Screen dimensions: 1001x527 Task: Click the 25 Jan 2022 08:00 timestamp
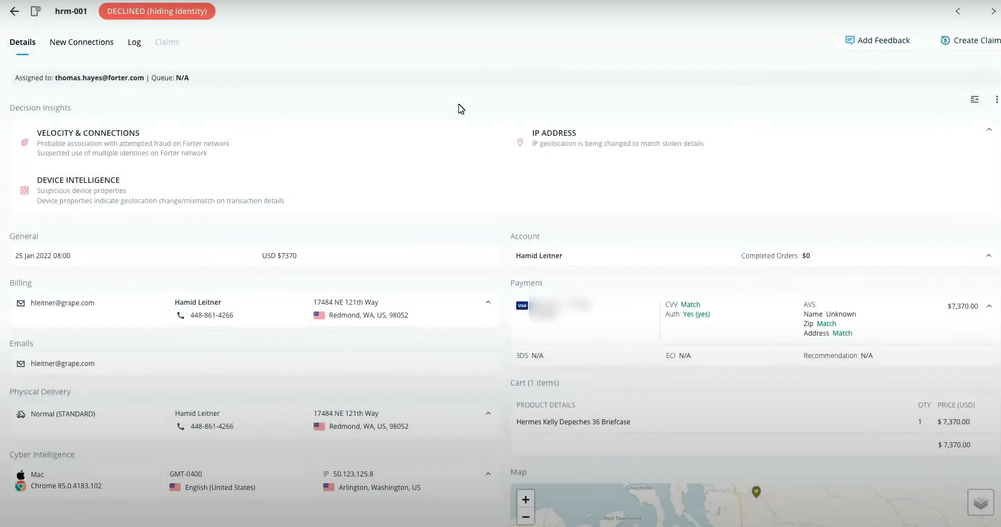(x=43, y=256)
